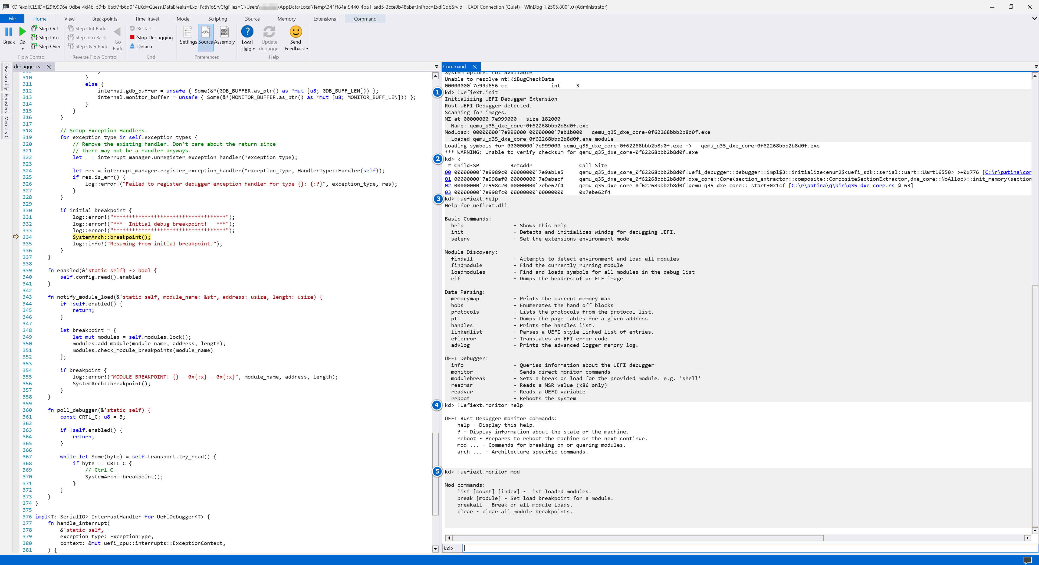Close the Command window tab
Image resolution: width=1039 pixels, height=565 pixels.
475,67
